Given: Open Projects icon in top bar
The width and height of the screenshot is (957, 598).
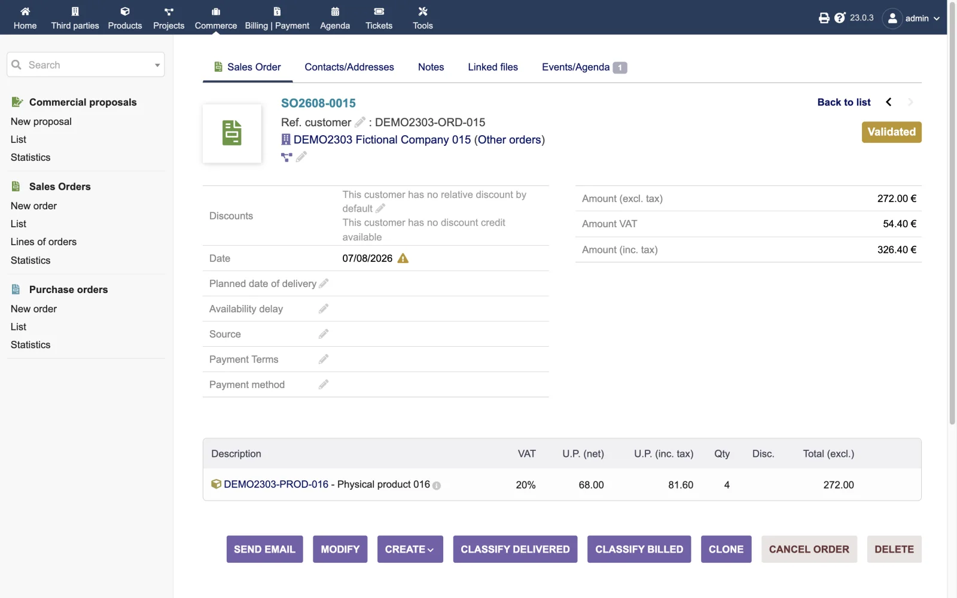Looking at the screenshot, I should pos(169,11).
